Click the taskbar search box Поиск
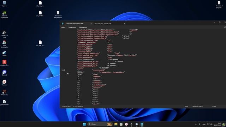The height and width of the screenshot is (127, 226). [x=100, y=124]
